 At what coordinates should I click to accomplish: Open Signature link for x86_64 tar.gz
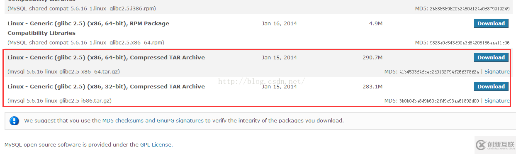(x=497, y=72)
